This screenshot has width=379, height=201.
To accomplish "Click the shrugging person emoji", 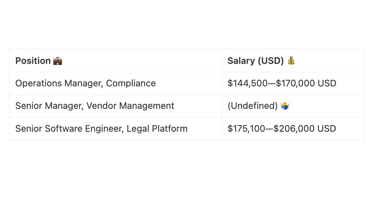I will pyautogui.click(x=285, y=106).
